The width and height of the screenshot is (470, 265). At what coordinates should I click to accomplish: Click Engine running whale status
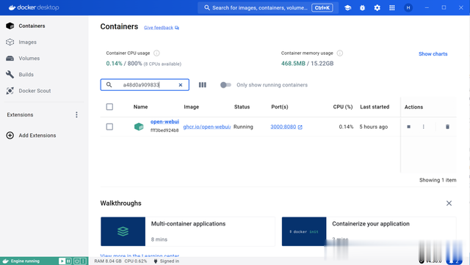(x=21, y=261)
